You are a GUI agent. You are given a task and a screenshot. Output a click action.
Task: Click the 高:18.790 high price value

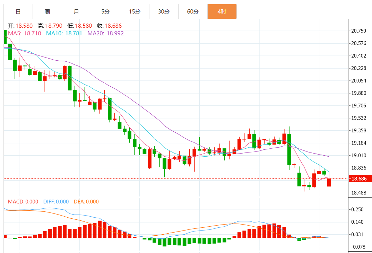pyautogui.click(x=50, y=26)
